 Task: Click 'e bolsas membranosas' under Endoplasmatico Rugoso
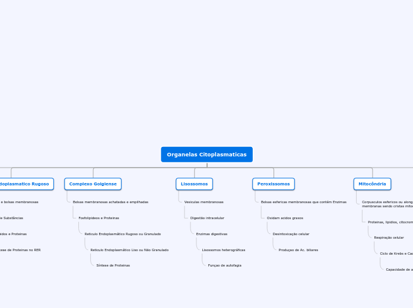click(19, 202)
